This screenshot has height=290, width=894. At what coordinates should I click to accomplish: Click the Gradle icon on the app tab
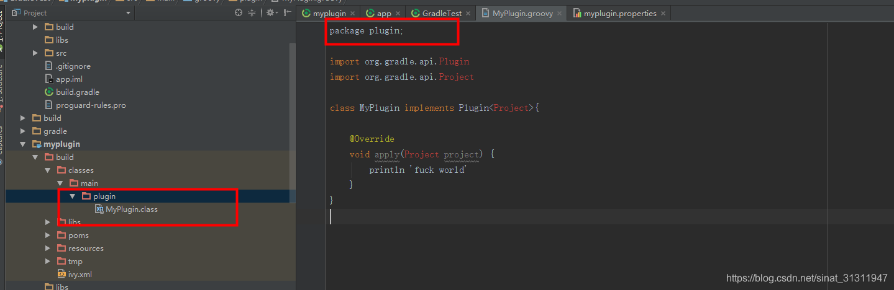pyautogui.click(x=370, y=13)
